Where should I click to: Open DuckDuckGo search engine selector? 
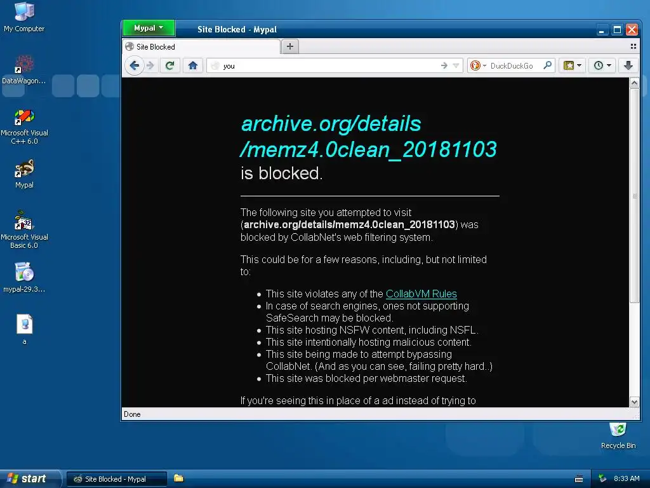click(x=478, y=65)
